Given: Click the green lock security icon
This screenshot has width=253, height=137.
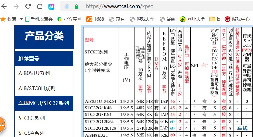Looking at the screenshot, I should 76,7.
